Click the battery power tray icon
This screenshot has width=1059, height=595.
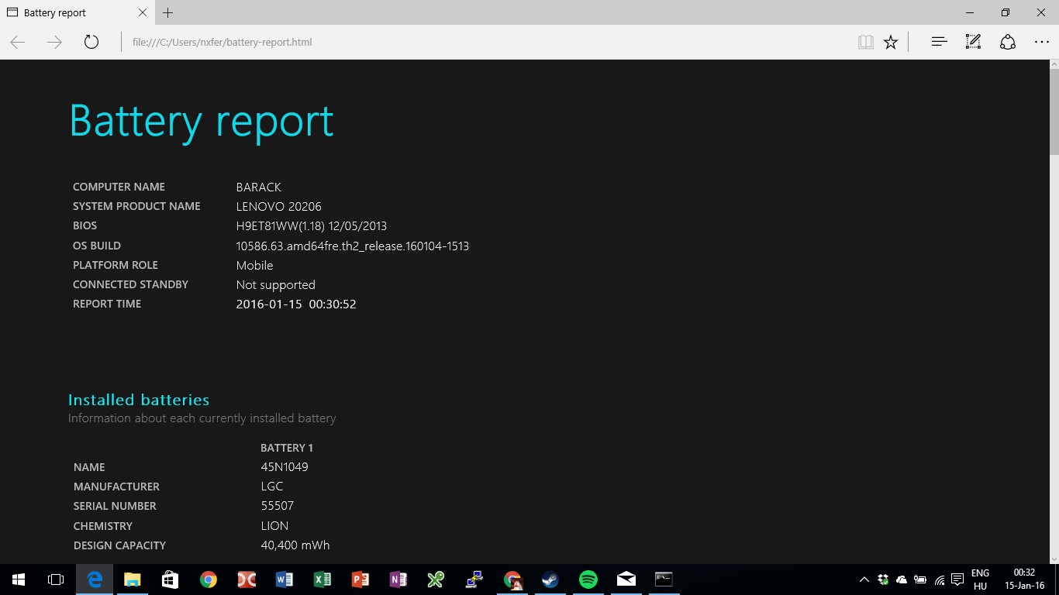click(x=920, y=580)
